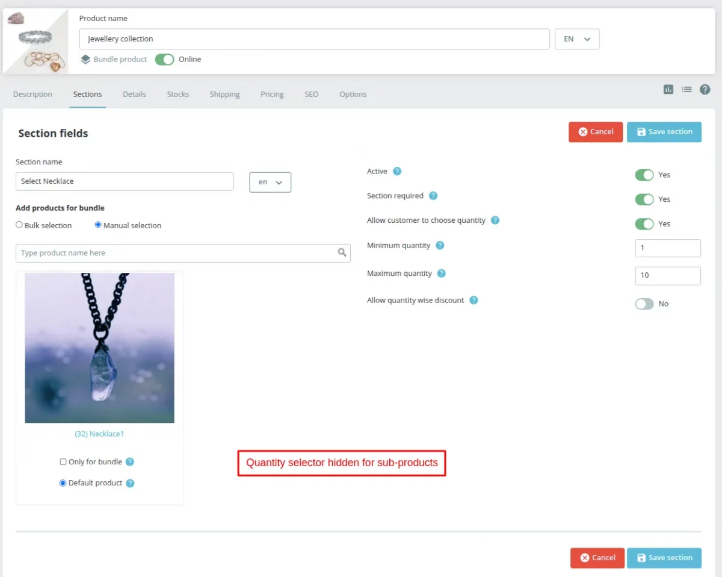Open the en section language dropdown
This screenshot has height=577, width=722.
pyautogui.click(x=270, y=182)
